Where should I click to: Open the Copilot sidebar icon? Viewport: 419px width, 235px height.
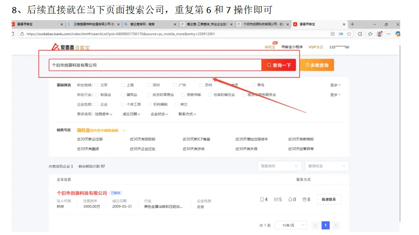(397, 34)
